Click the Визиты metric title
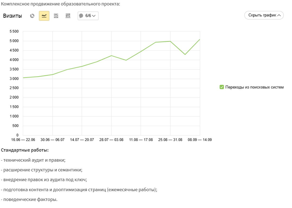 [x=12, y=16]
